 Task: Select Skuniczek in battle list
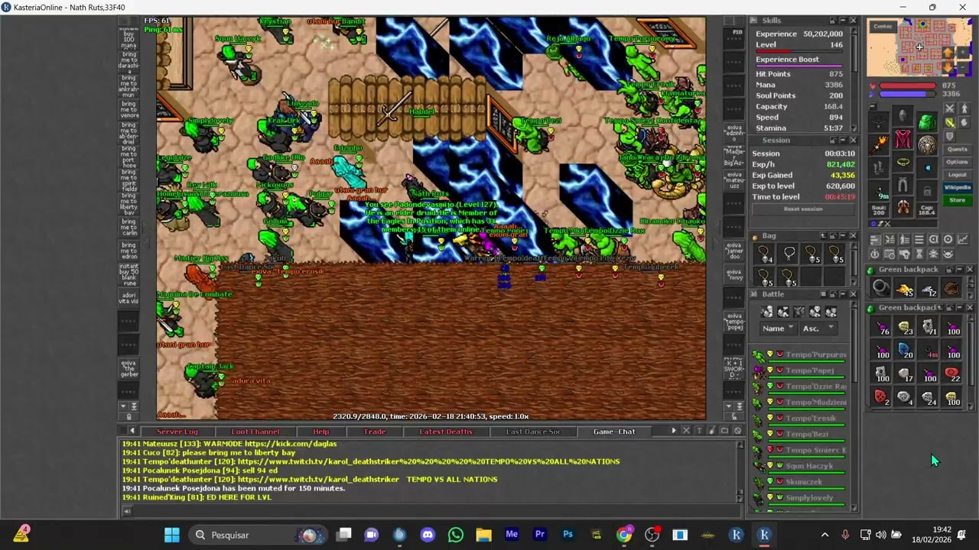(800, 484)
